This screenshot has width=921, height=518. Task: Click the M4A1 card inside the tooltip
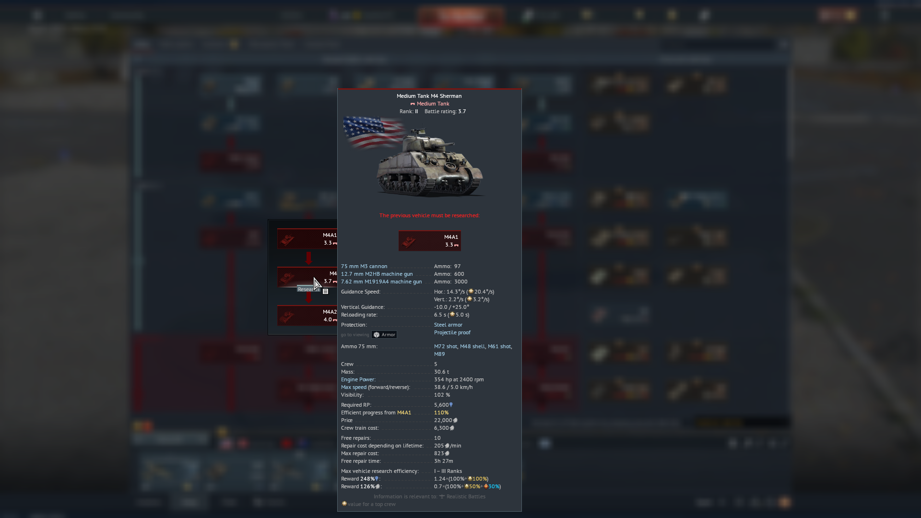pos(429,241)
